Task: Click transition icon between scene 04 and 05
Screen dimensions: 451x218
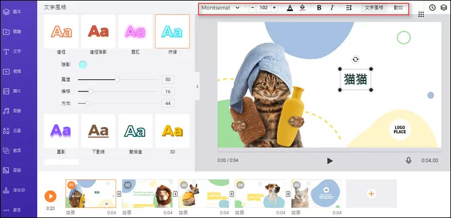Action: click(288, 194)
